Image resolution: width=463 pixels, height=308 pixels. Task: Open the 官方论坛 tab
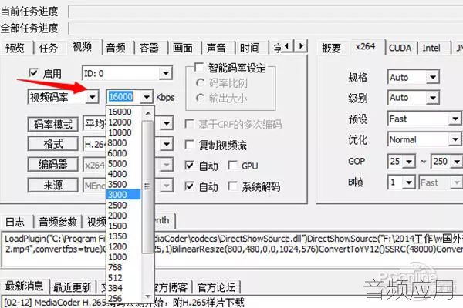[x=216, y=286]
